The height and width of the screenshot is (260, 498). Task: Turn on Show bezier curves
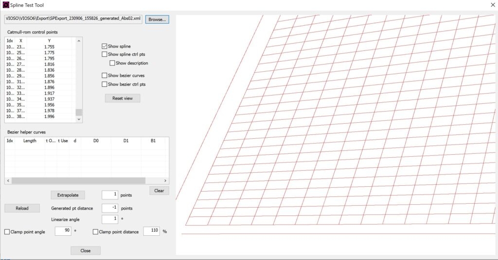(x=105, y=76)
